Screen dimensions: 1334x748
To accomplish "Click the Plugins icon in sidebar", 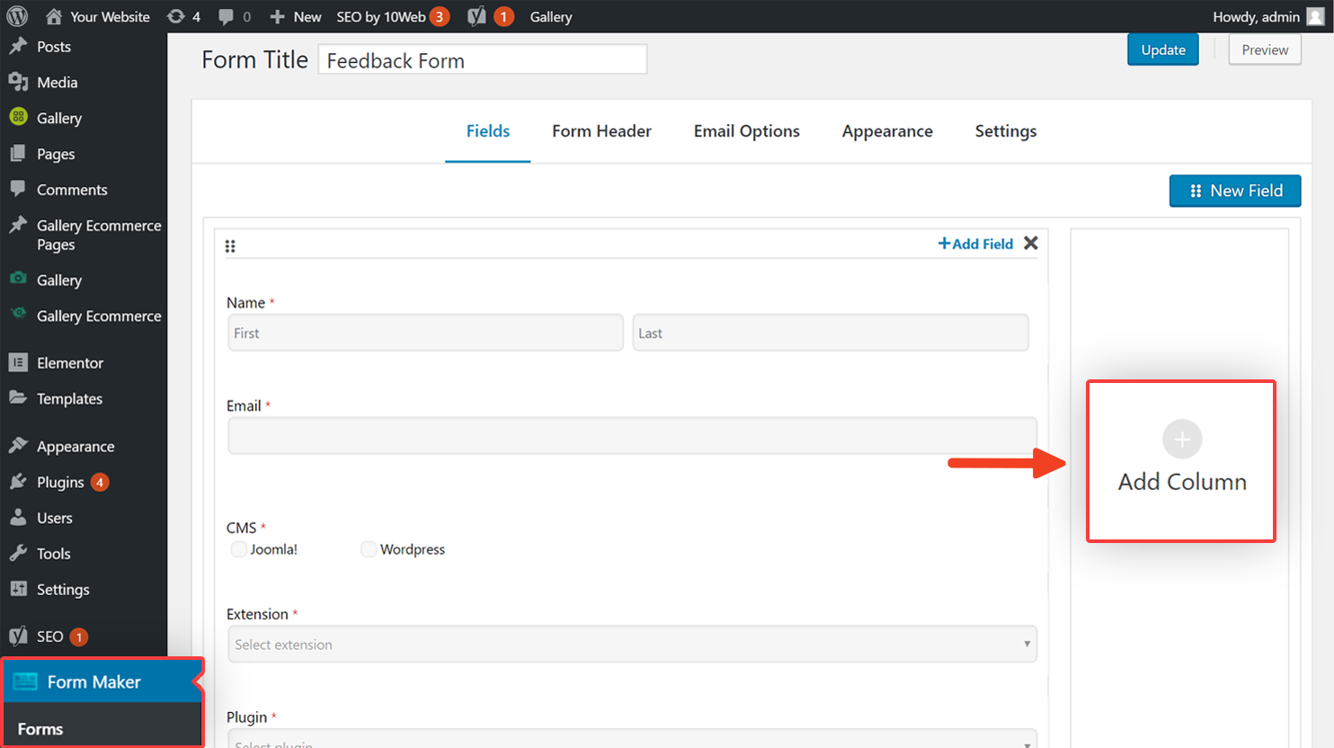I will coord(18,482).
